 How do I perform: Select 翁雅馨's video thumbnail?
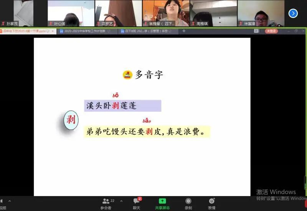point(166,13)
